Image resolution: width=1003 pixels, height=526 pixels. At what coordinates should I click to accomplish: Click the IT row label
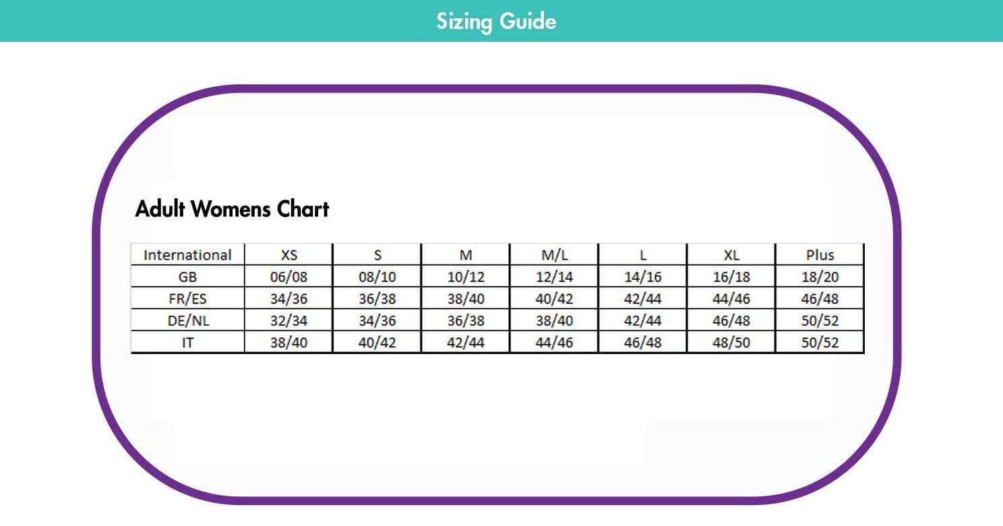click(x=187, y=342)
